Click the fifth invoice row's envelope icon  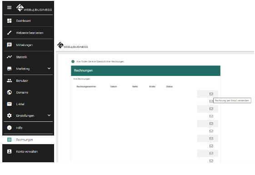211,124
